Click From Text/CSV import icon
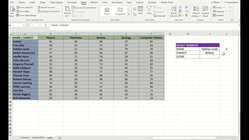This screenshot has width=249, height=140. click(18, 7)
